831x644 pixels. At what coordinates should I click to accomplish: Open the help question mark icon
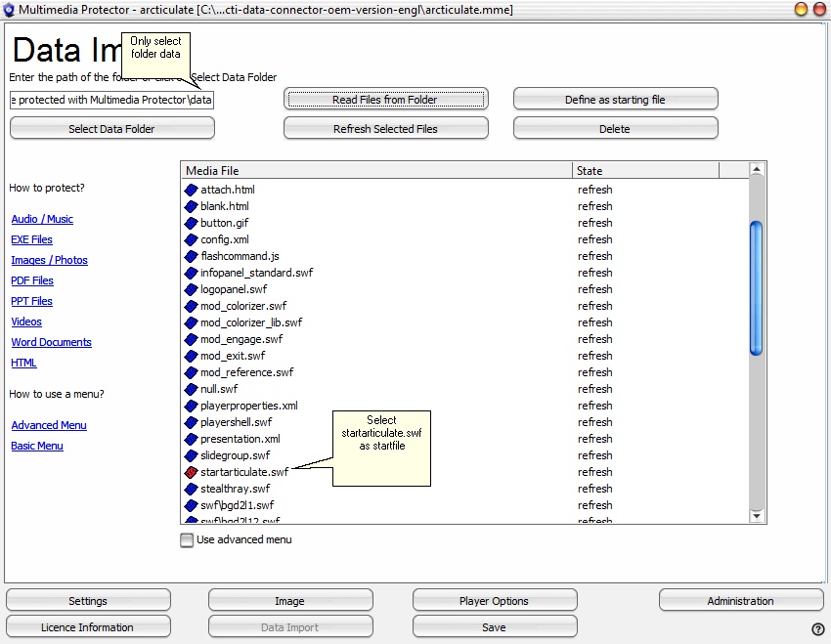click(x=817, y=629)
